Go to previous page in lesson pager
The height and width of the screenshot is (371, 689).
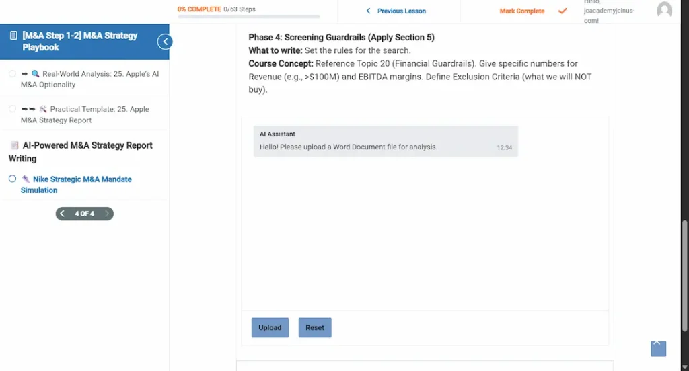tap(62, 214)
